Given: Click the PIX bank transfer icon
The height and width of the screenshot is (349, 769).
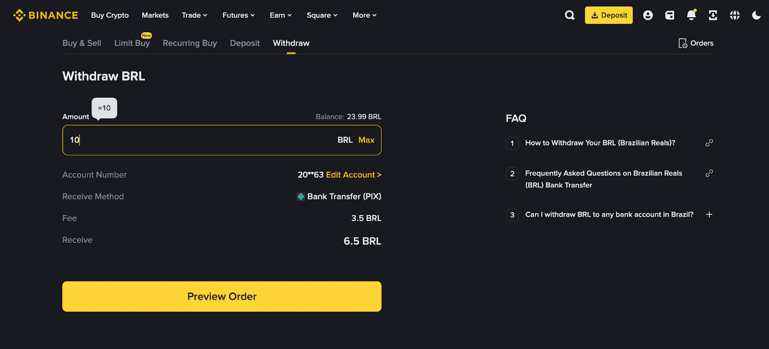Looking at the screenshot, I should pos(301,197).
